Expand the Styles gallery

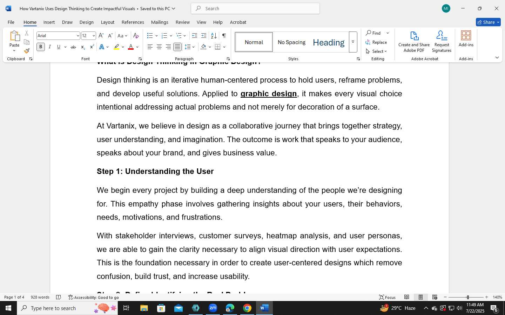[353, 42]
